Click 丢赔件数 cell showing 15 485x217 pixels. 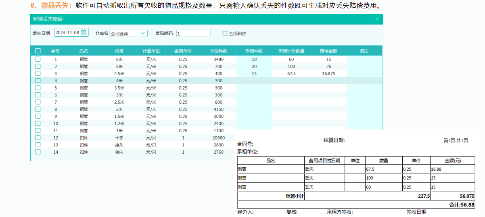point(254,73)
